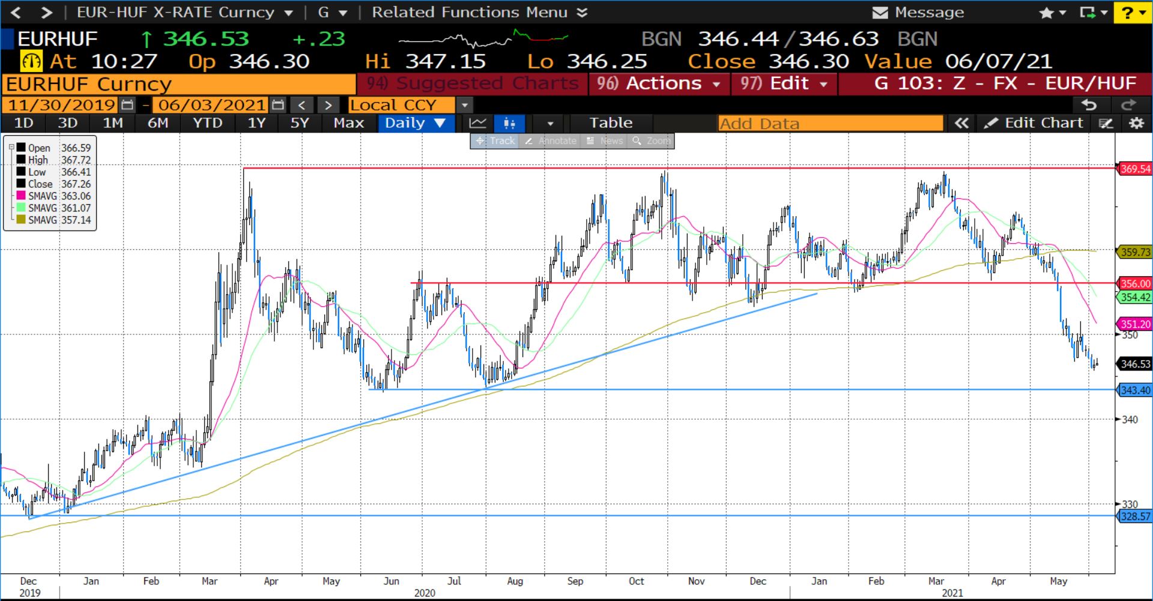Image resolution: width=1153 pixels, height=601 pixels.
Task: Click the start date field 11/30/2019
Action: [x=61, y=105]
